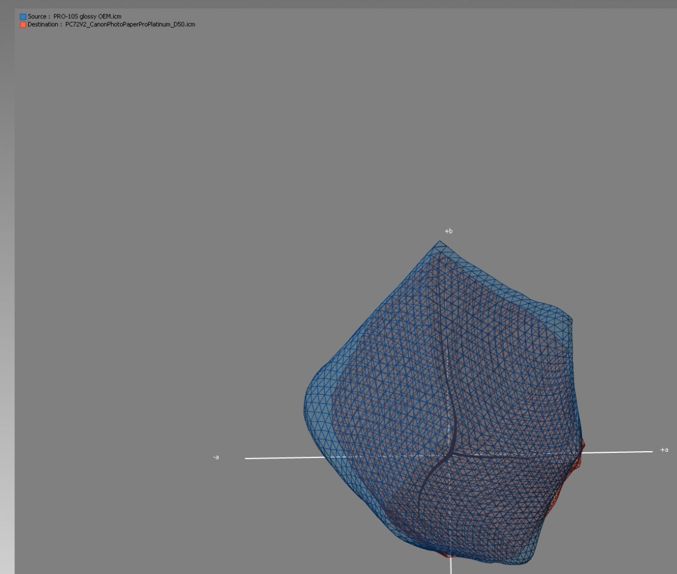Click the -a axis label
The width and height of the screenshot is (677, 574).
pyautogui.click(x=216, y=457)
